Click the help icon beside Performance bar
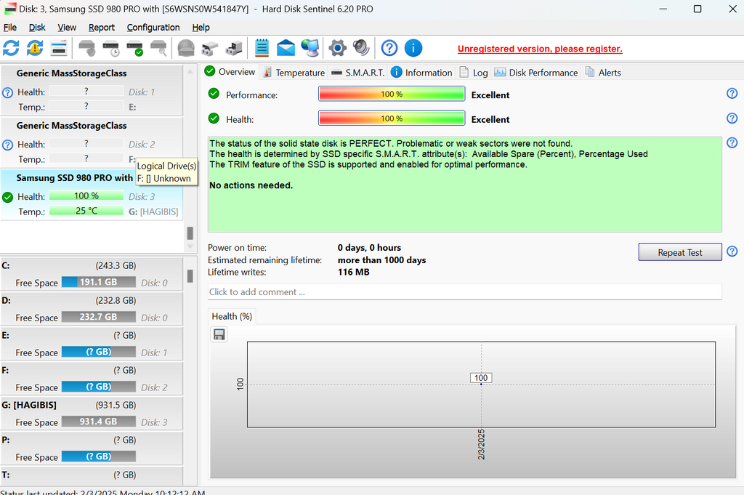 (732, 94)
